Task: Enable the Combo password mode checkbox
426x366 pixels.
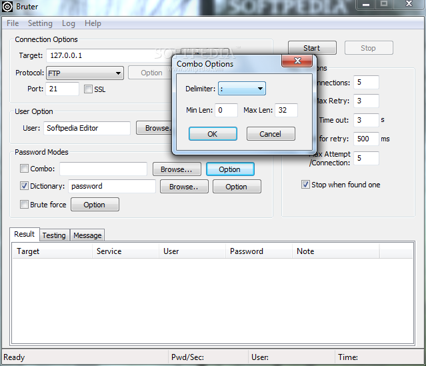Action: pos(24,169)
